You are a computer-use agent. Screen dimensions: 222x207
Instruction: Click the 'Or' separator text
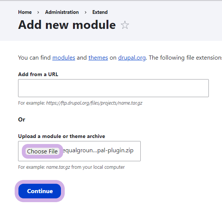(22, 120)
